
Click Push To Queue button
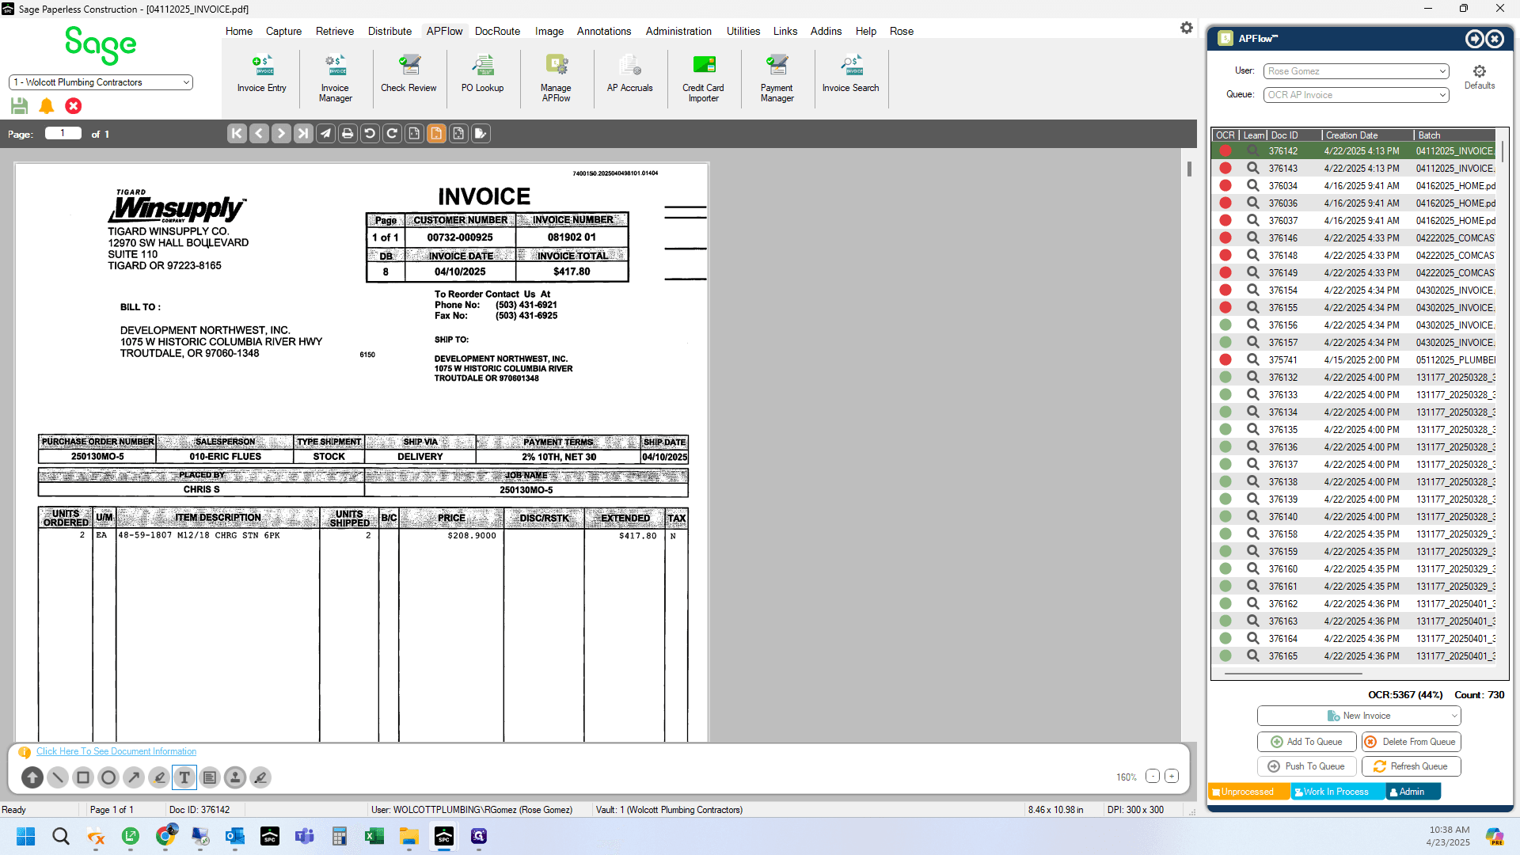(1306, 766)
